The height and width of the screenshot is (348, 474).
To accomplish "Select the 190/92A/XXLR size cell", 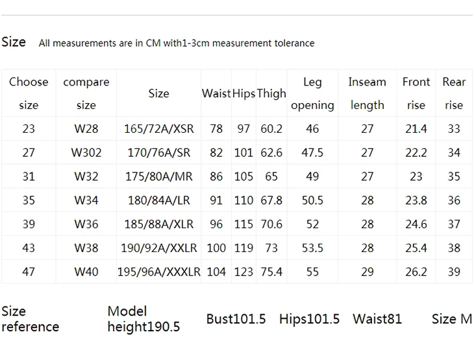I will tap(158, 248).
